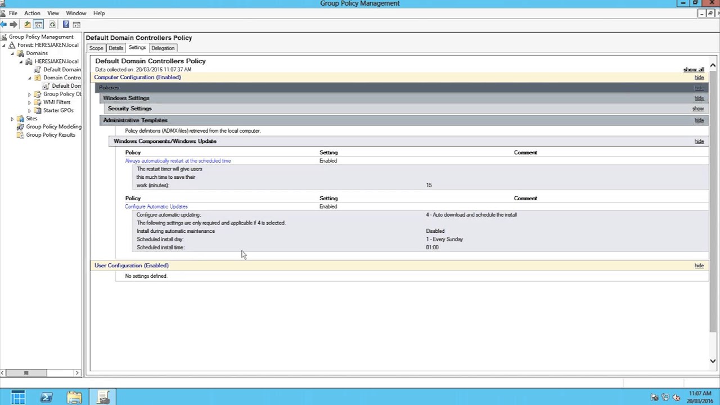The height and width of the screenshot is (405, 720).
Task: Open 'Always automatically restart at the scheduled time'
Action: [178, 161]
